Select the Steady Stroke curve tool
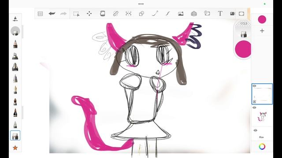The width and height of the screenshot is (282, 158). click(x=168, y=14)
